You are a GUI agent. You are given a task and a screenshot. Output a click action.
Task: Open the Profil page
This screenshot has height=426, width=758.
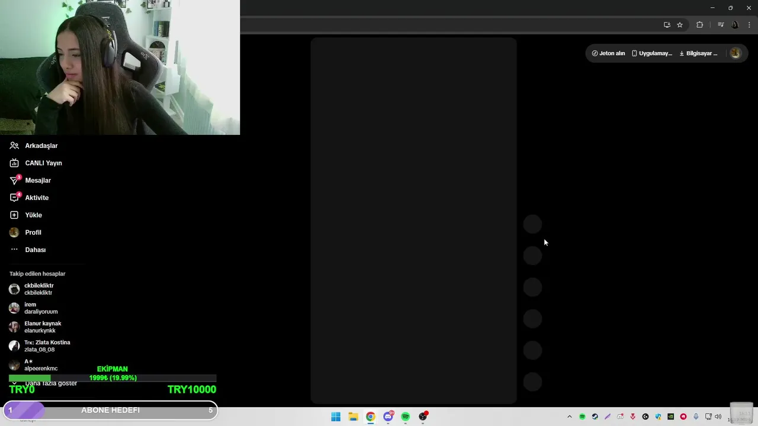(33, 233)
